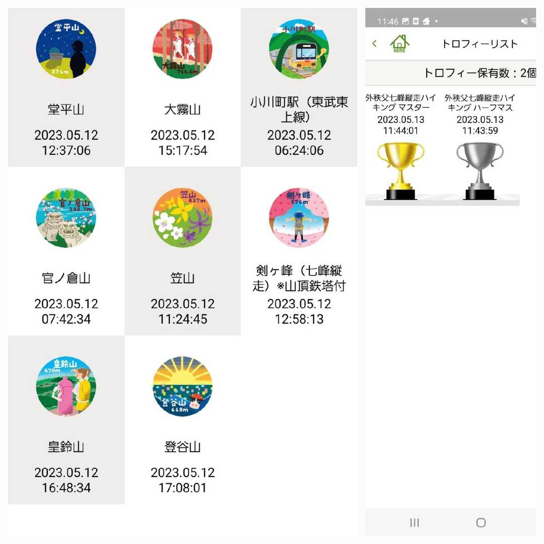Open the gold Master trophy

(400, 171)
